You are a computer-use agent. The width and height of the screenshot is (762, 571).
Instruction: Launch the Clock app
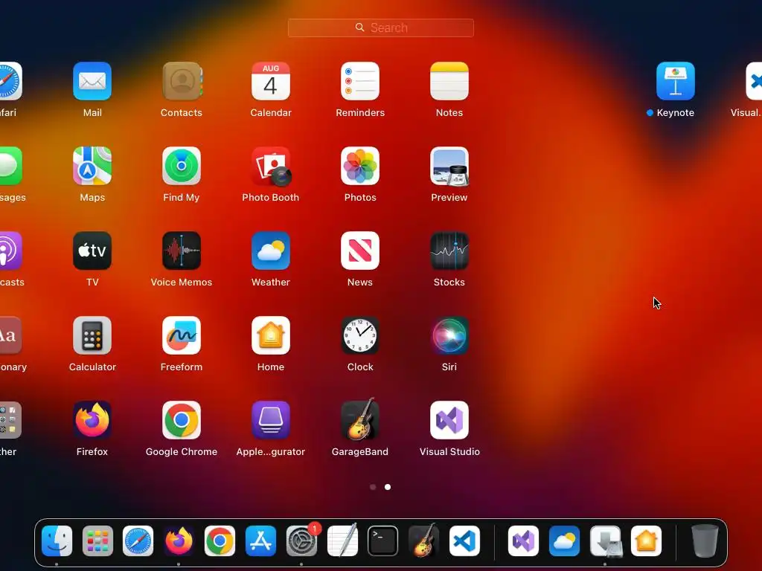click(360, 335)
